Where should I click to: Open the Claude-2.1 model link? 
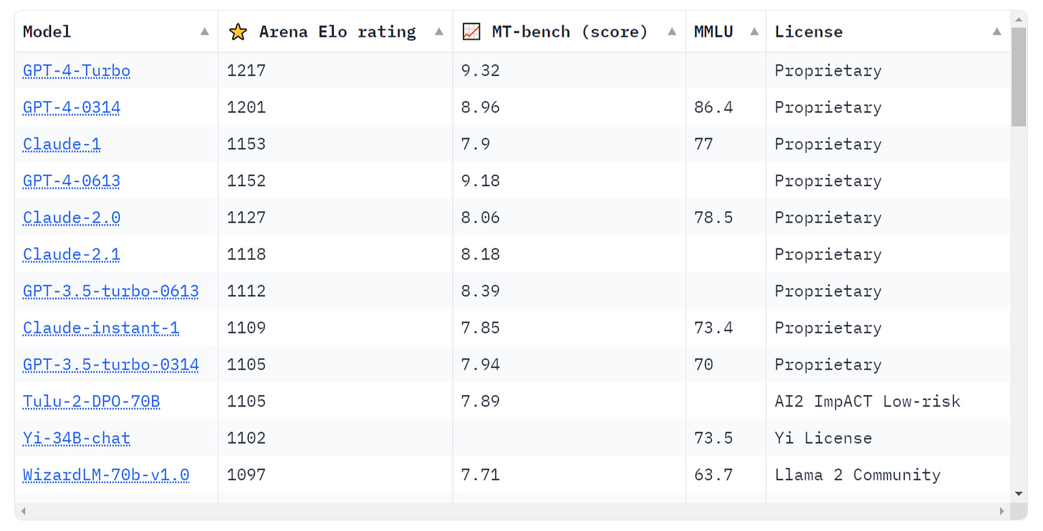[72, 254]
